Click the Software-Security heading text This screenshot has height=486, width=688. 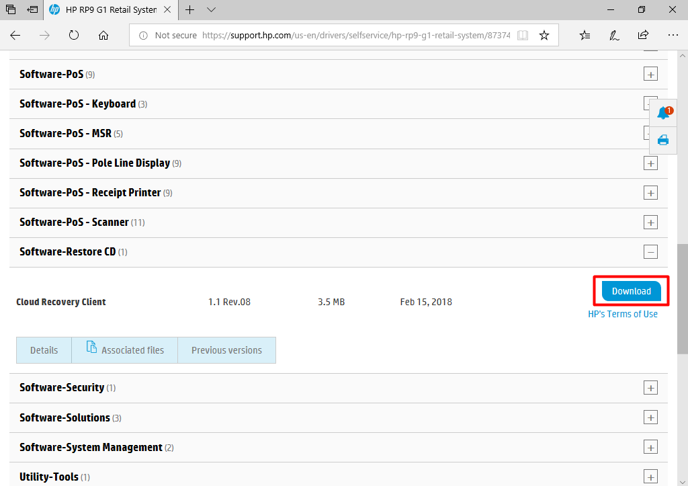click(x=62, y=388)
